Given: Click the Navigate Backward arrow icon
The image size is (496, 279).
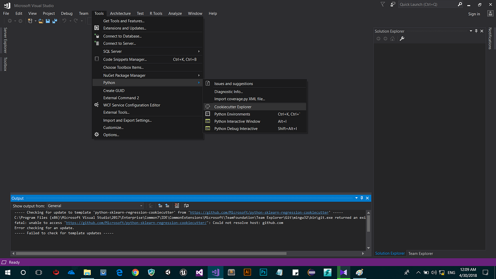Looking at the screenshot, I should pyautogui.click(x=10, y=21).
